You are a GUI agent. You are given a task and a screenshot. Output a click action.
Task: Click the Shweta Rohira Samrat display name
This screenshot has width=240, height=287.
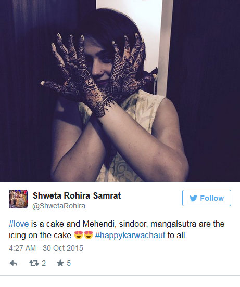coord(77,195)
